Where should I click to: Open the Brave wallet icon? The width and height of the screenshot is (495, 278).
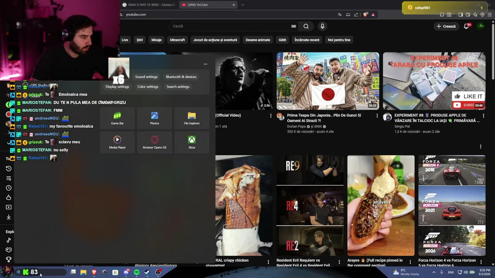468,15
